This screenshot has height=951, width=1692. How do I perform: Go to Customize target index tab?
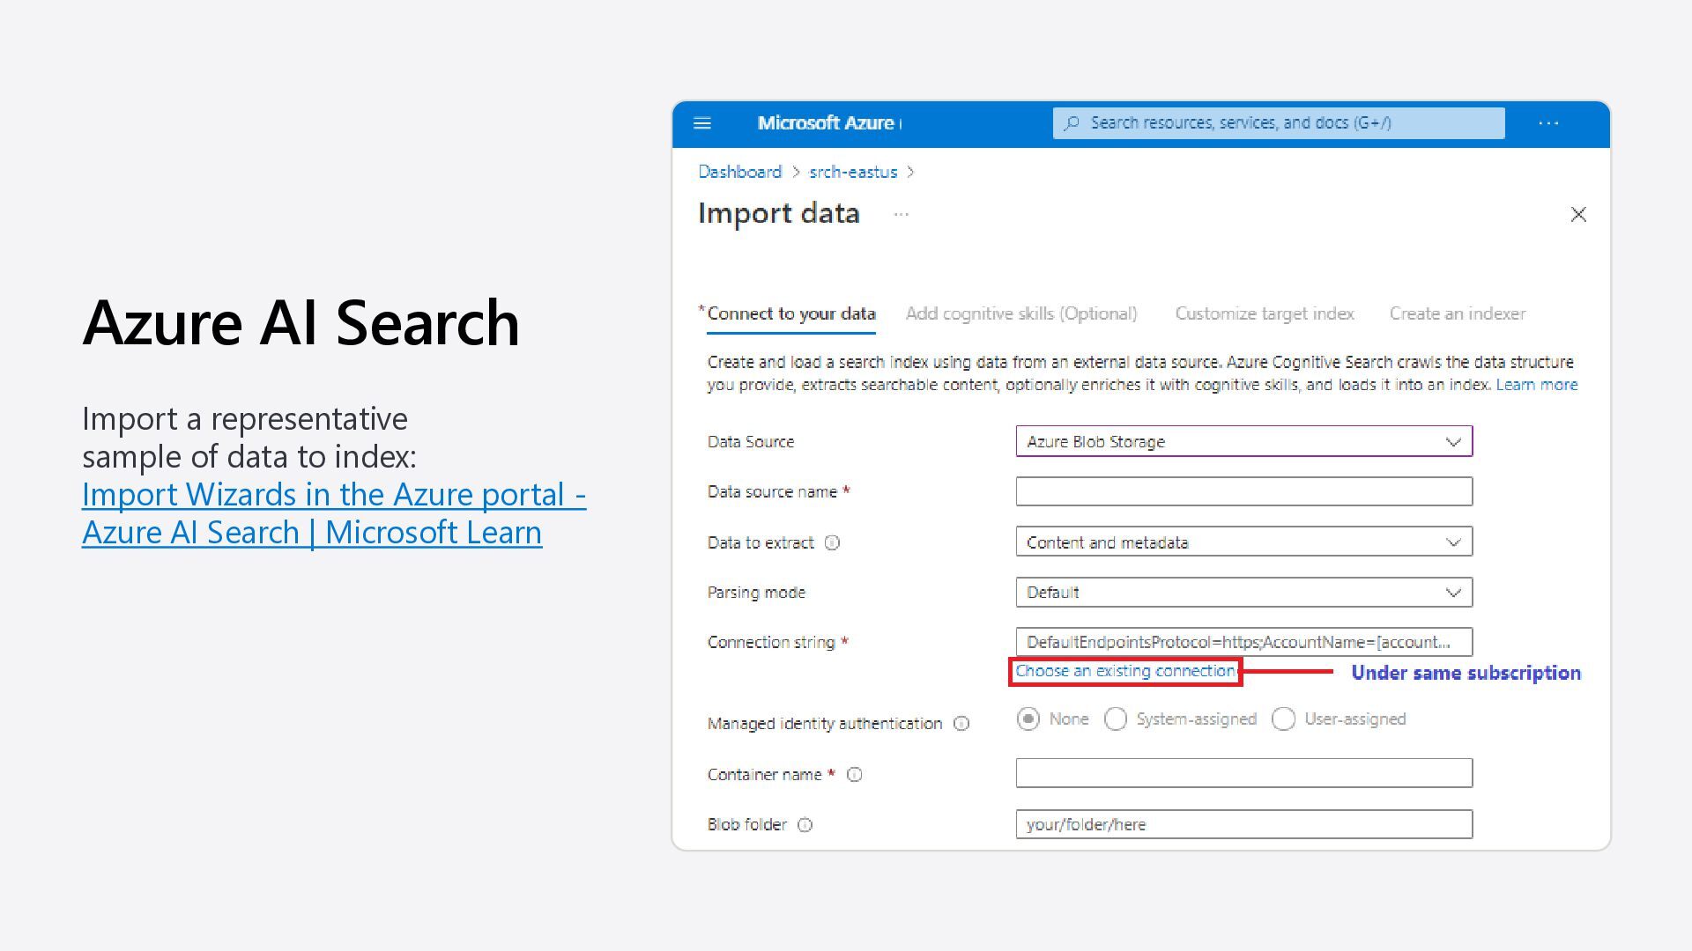[x=1264, y=314]
